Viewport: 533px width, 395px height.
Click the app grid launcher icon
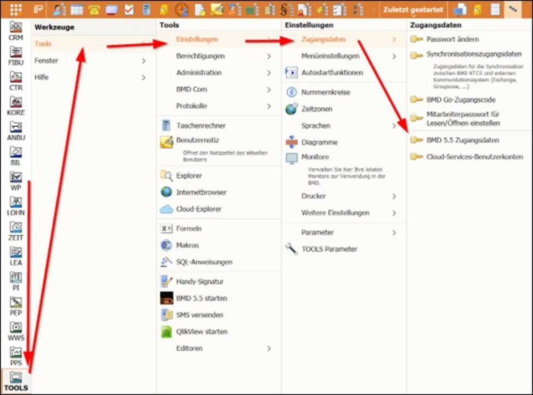[16, 10]
